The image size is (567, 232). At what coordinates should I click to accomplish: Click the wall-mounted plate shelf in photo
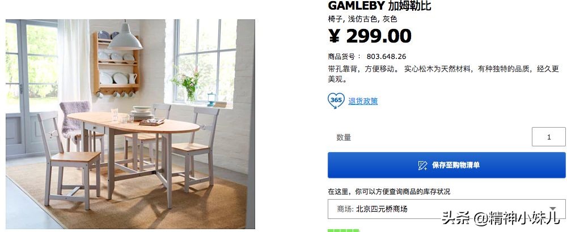tap(116, 64)
